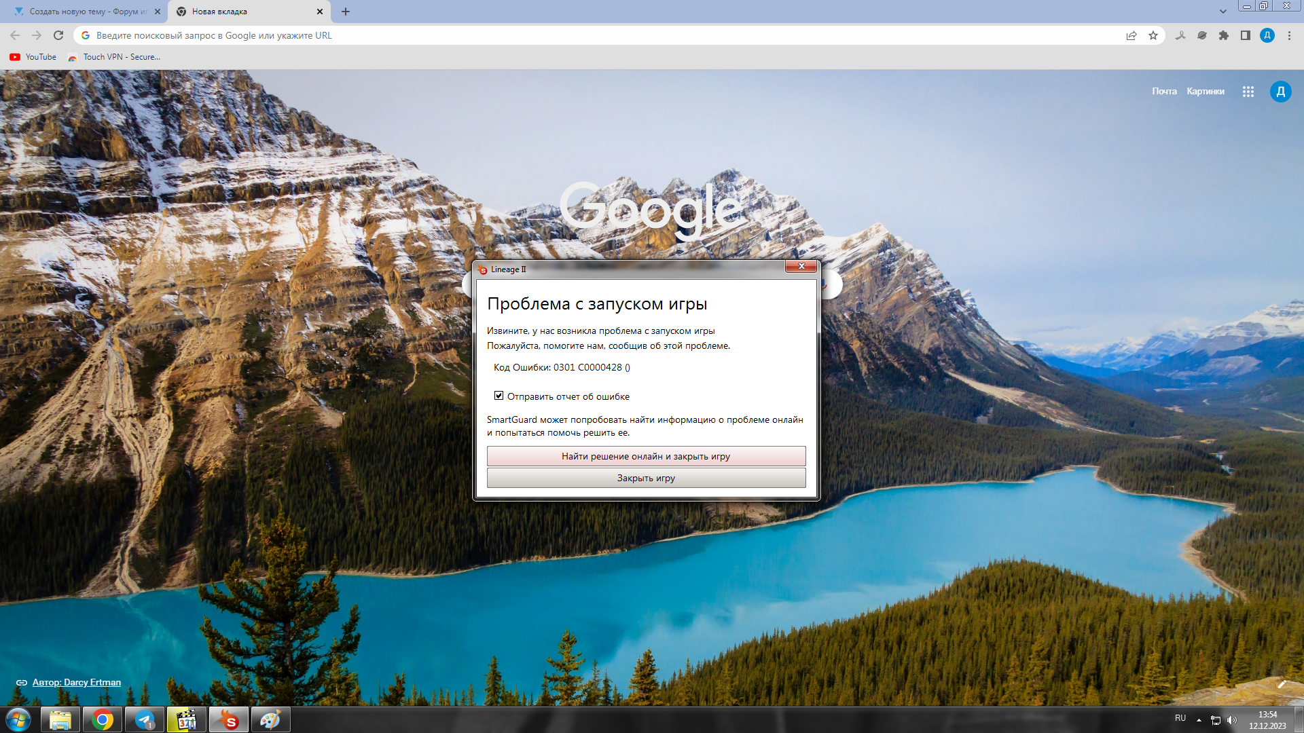Open the Extensions puzzle icon
This screenshot has width=1304, height=733.
click(x=1224, y=35)
